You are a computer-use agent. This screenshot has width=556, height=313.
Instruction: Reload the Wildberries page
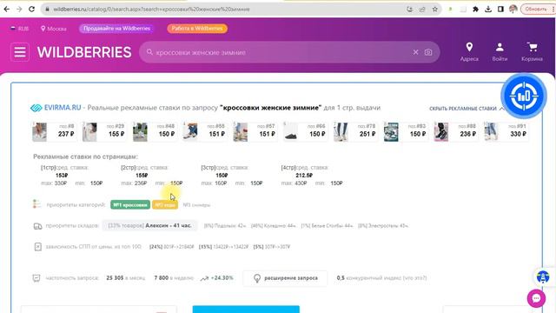tap(31, 10)
